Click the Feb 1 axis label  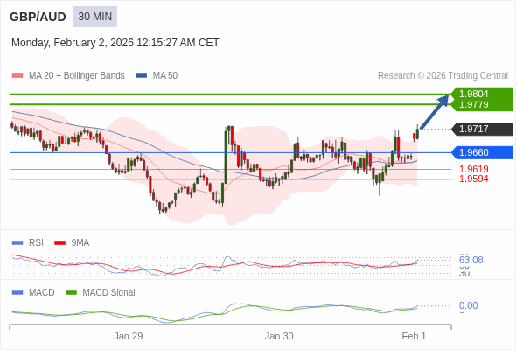[x=414, y=336]
